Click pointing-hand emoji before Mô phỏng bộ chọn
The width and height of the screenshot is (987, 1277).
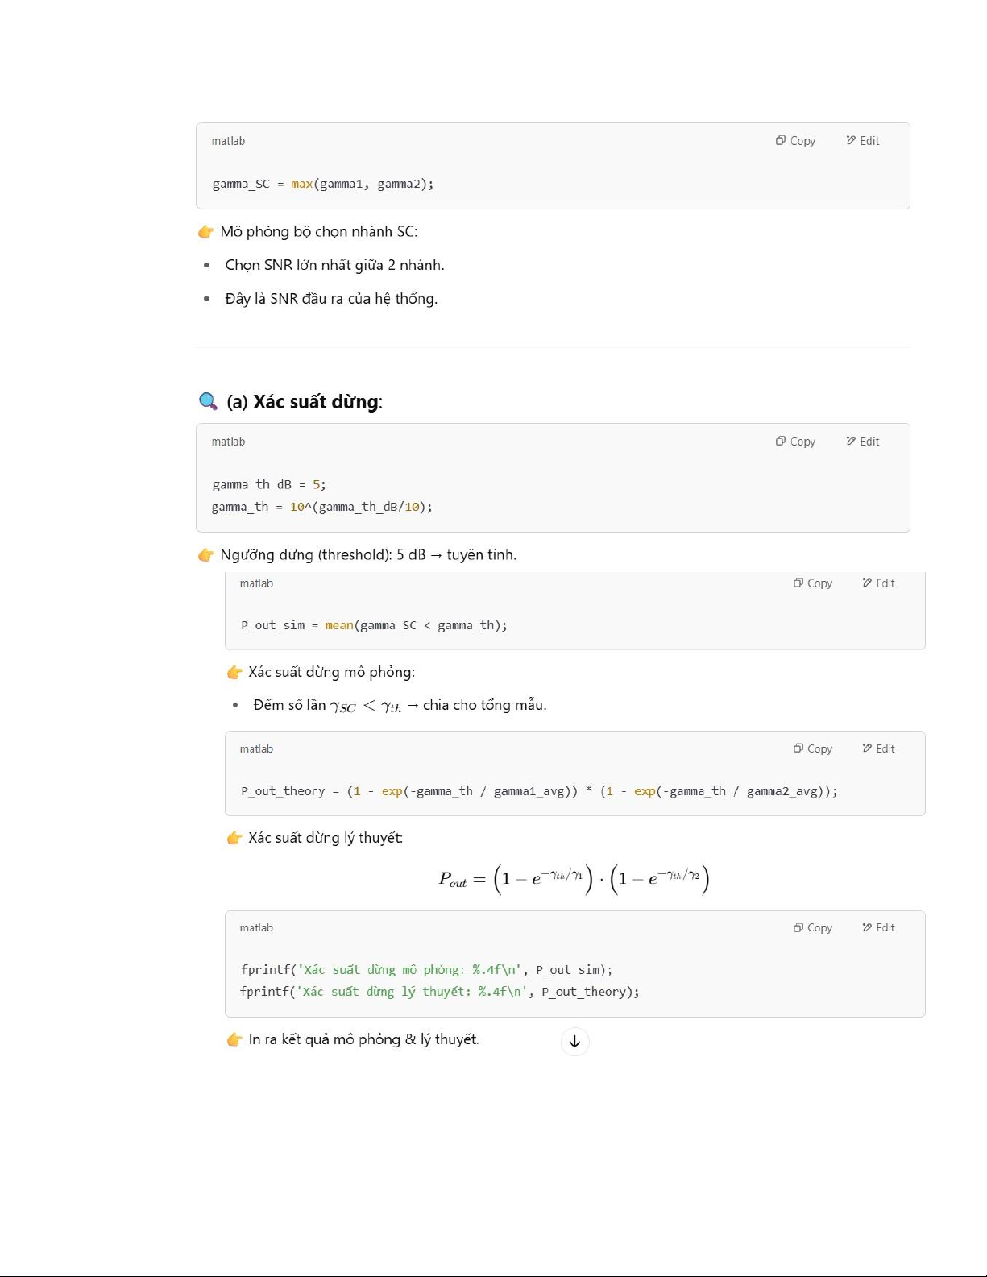tap(206, 232)
